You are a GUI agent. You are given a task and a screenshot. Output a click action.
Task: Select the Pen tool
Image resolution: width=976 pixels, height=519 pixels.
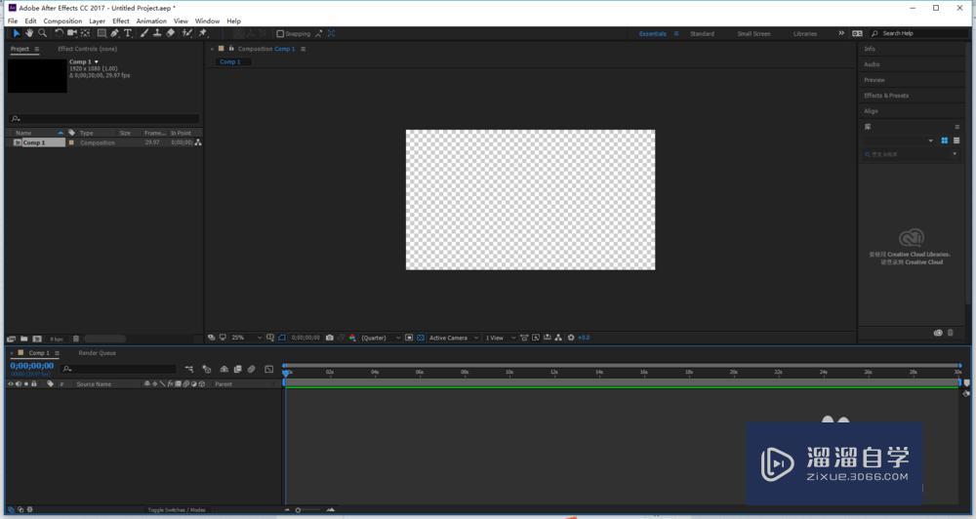click(x=114, y=33)
